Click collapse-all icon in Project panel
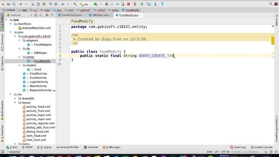This screenshot has height=157, width=279. point(41,15)
